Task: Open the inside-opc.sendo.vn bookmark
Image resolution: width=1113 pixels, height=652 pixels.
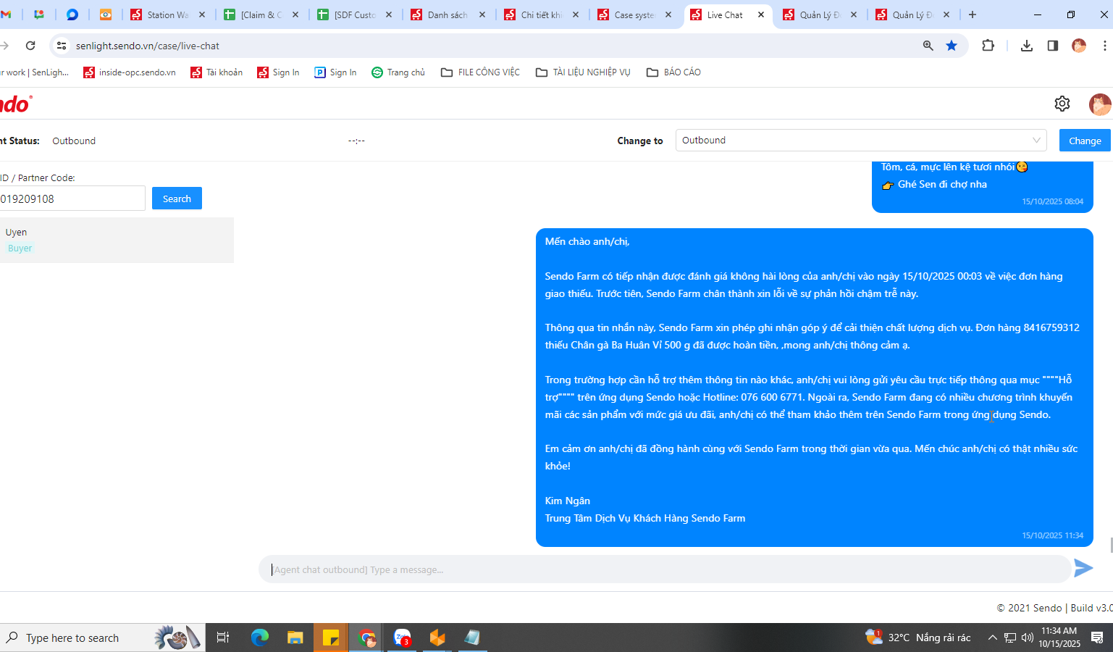Action: coord(130,72)
